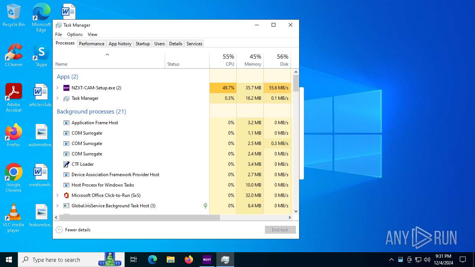Select the Firefox desktop shortcut
The image size is (475, 267).
tap(14, 135)
